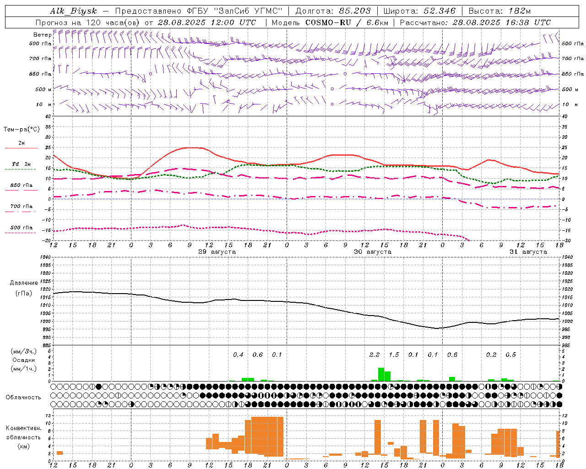Select the 700 гПа dash-dot temperature legend entry

coord(21,208)
